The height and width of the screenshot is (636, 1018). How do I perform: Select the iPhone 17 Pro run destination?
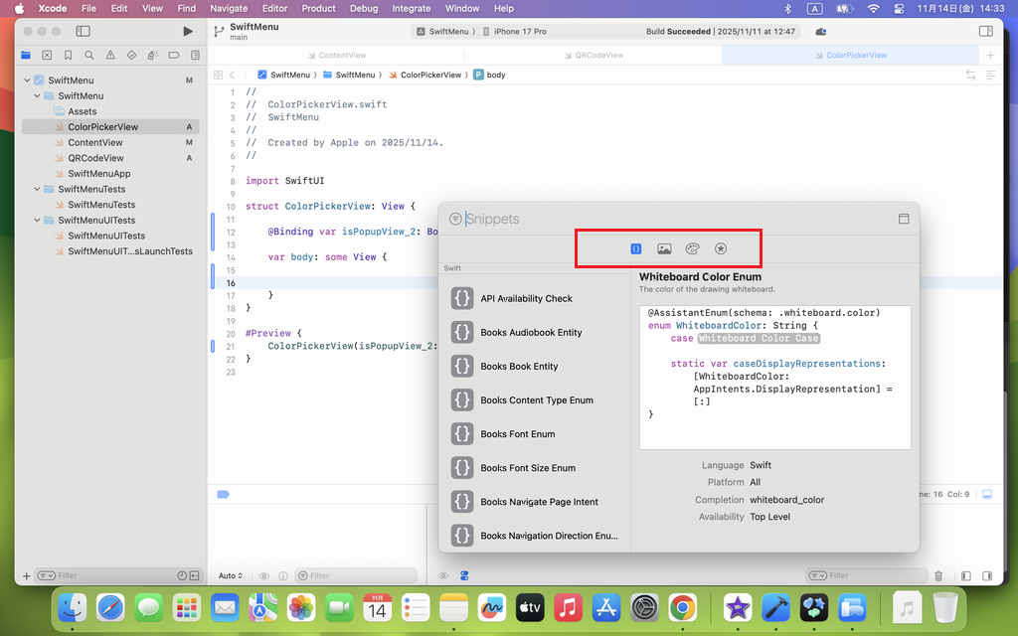pyautogui.click(x=514, y=32)
